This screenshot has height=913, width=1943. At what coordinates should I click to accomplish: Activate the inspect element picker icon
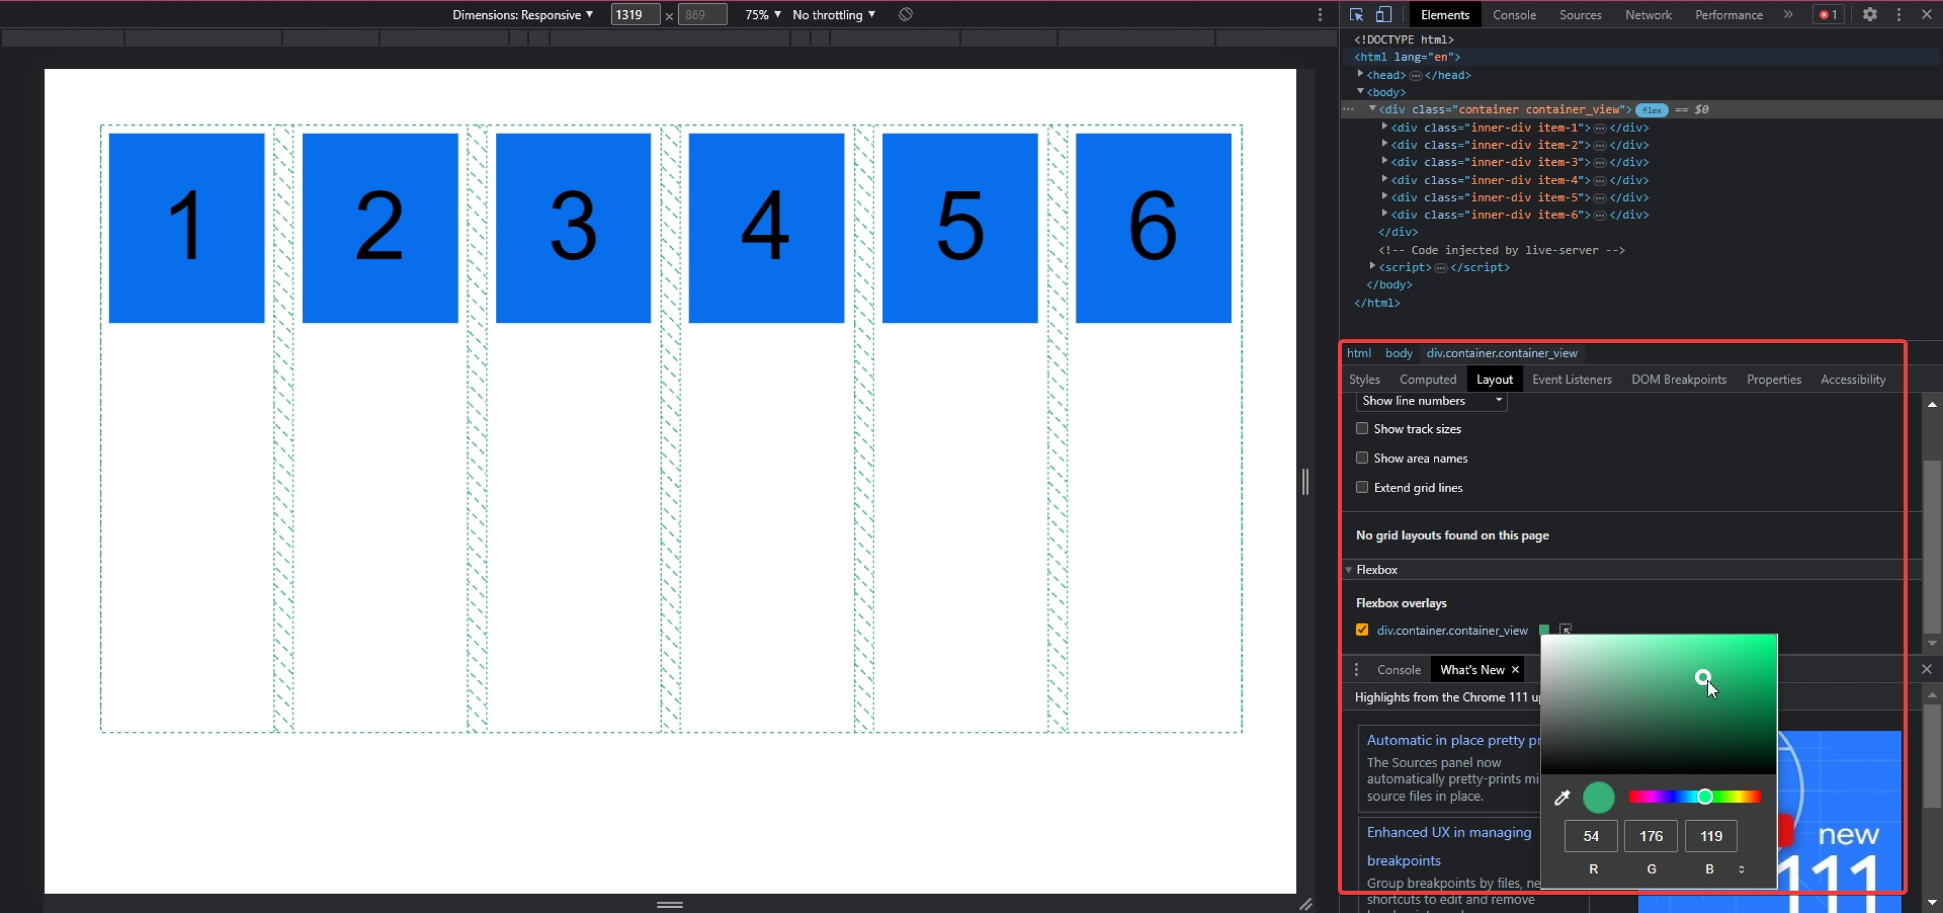[x=1356, y=15]
